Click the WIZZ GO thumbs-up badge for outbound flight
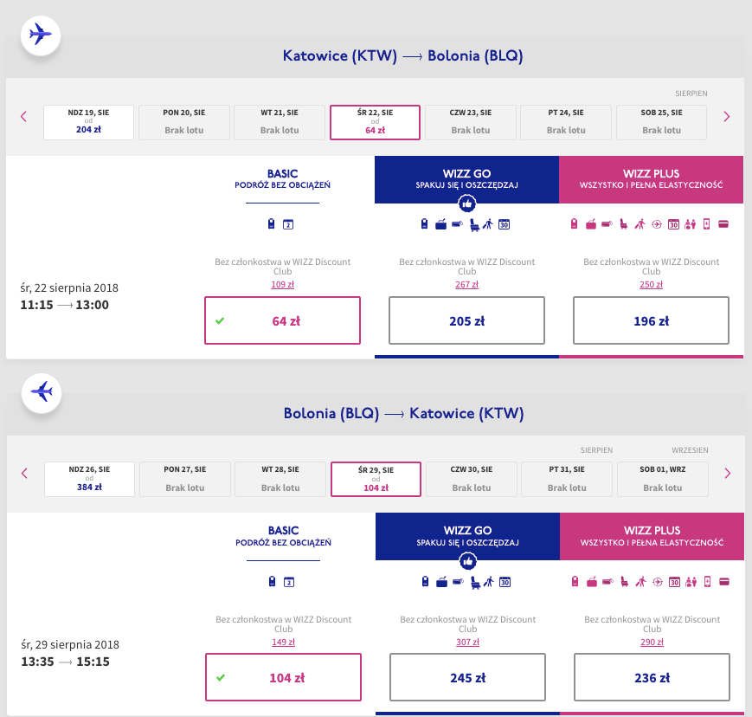The width and height of the screenshot is (752, 717). 466,203
